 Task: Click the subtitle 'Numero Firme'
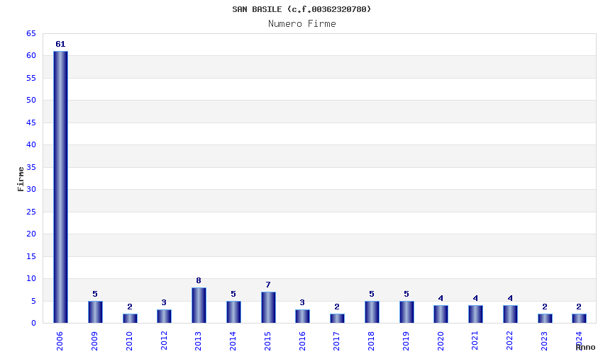tap(302, 24)
